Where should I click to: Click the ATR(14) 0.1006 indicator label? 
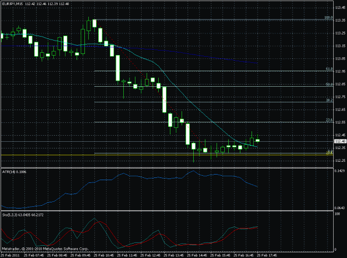pyautogui.click(x=14, y=172)
